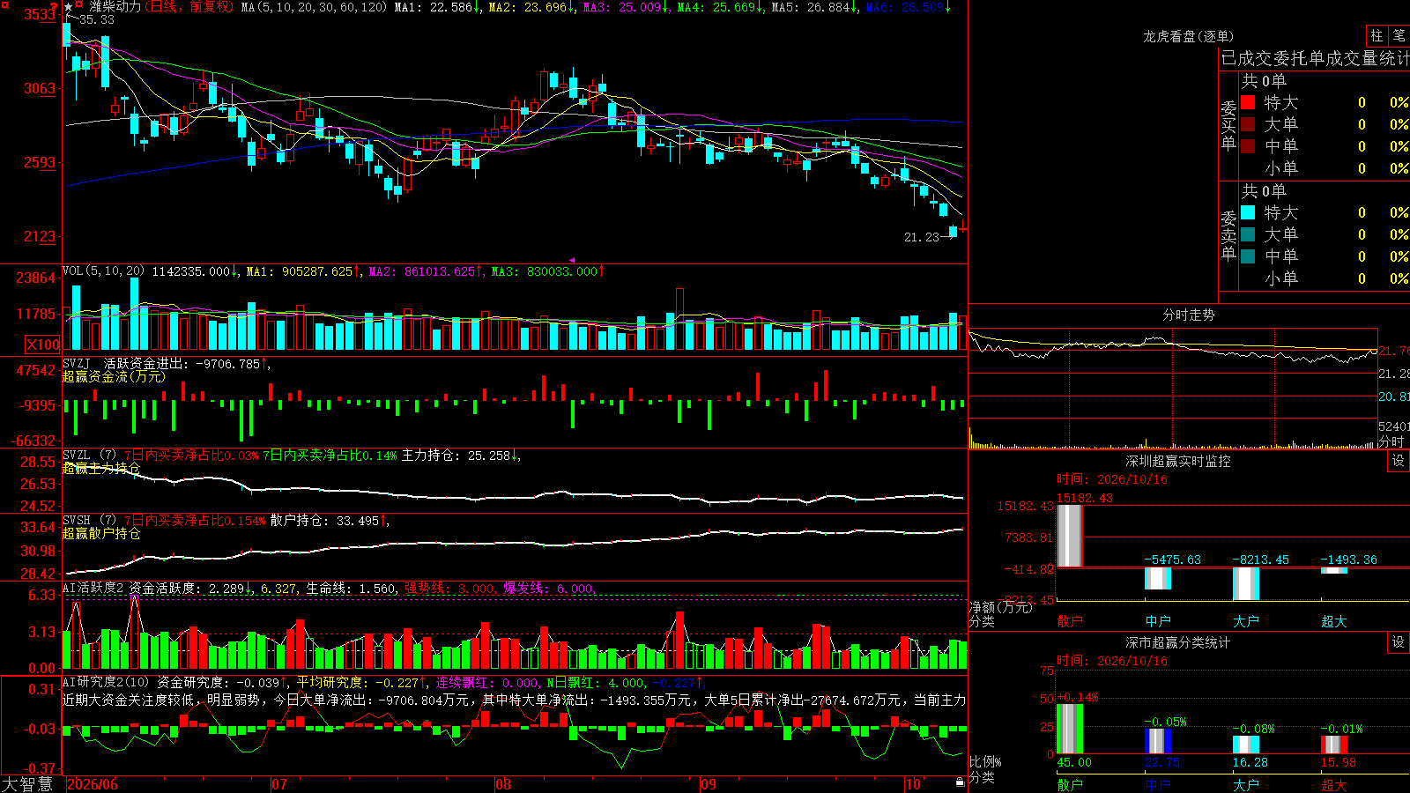The width and height of the screenshot is (1410, 793).
Task: Click the 龙虎看盘(逐单) panel title
Action: point(1188,36)
